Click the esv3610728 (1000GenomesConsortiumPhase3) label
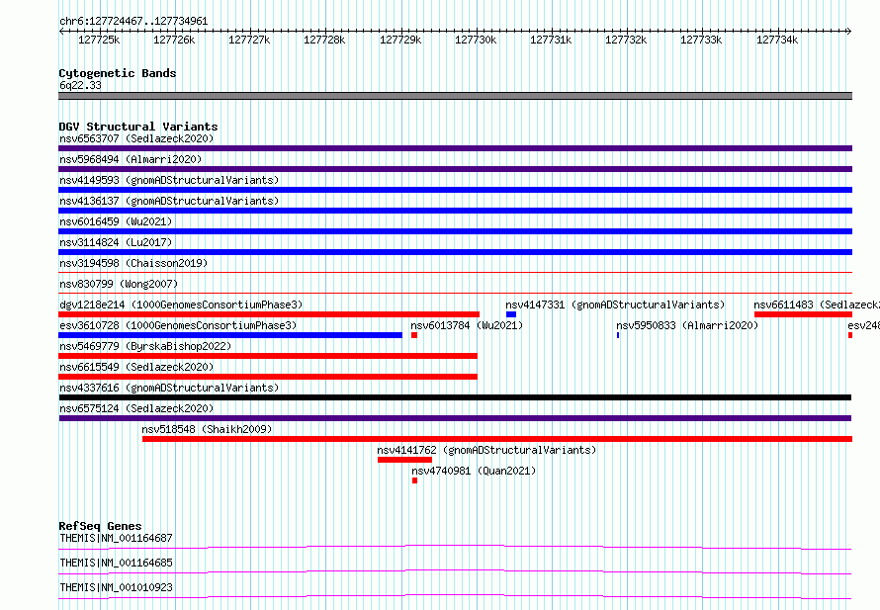Image resolution: width=880 pixels, height=610 pixels. 178,325
